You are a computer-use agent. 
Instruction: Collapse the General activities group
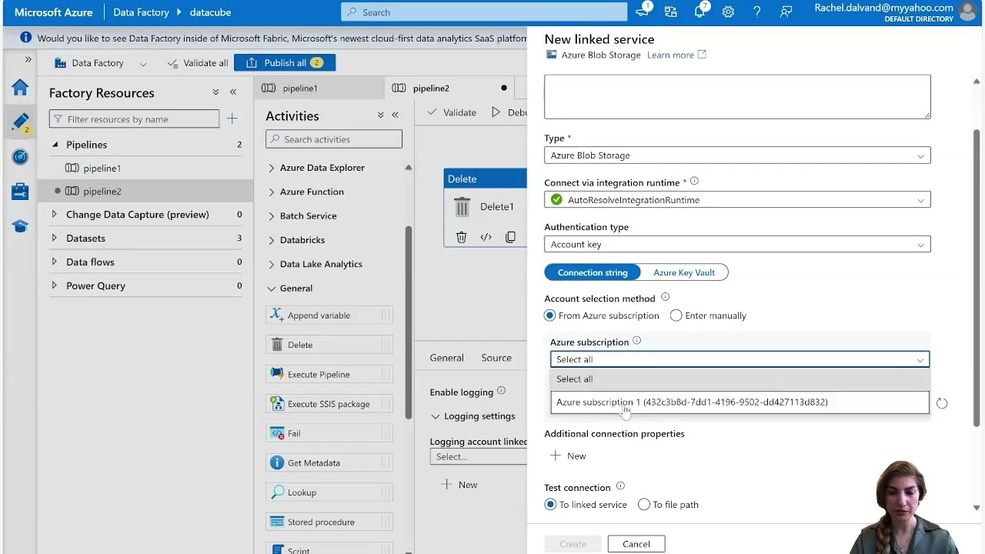(271, 289)
